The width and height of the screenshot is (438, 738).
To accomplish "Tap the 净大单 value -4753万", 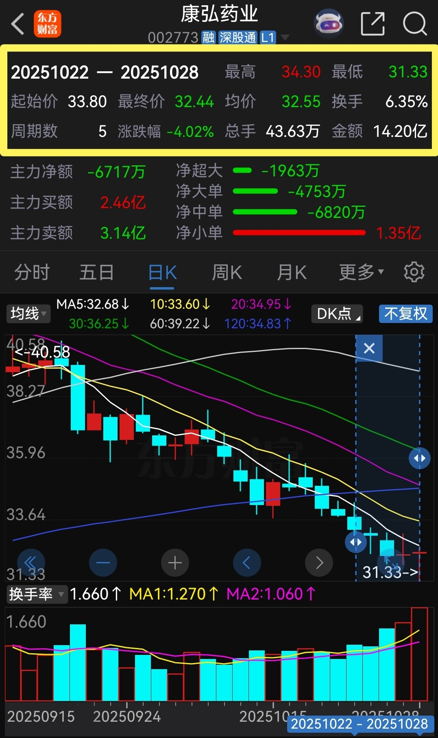I will [x=316, y=191].
